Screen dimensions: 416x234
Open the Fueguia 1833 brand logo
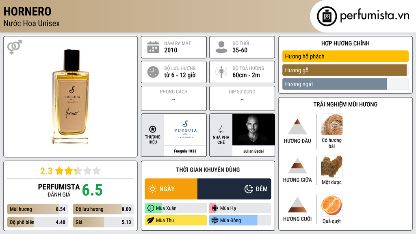tap(185, 130)
